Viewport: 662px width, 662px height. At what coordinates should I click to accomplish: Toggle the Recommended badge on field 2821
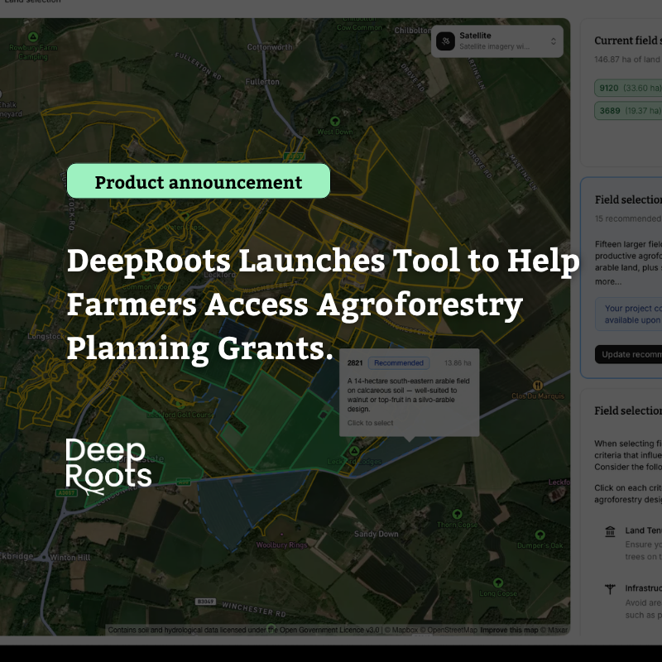tap(399, 362)
